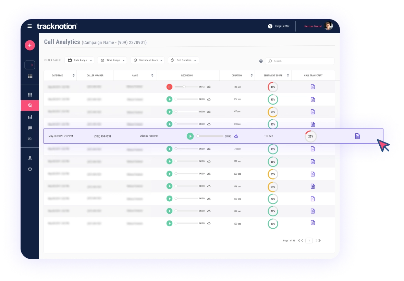The width and height of the screenshot is (404, 281).
Task: Expand the Call Duration filter
Action: click(183, 60)
